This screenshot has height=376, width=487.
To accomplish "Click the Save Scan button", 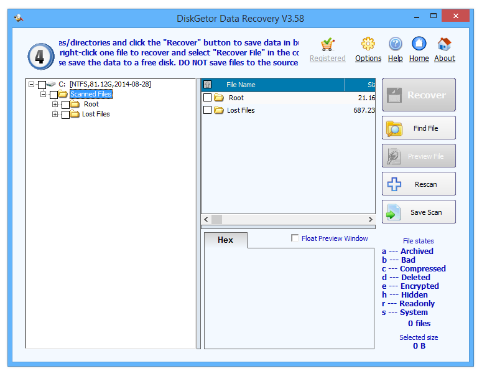I will pos(419,212).
